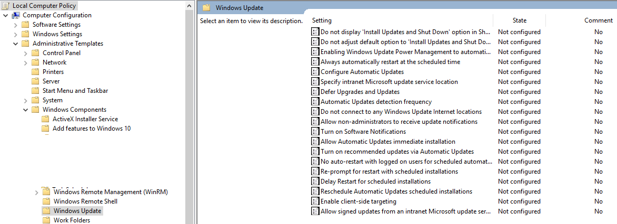Select 'Allow Automatic Updates immediate installation' setting
This screenshot has height=224, width=617.
[388, 141]
